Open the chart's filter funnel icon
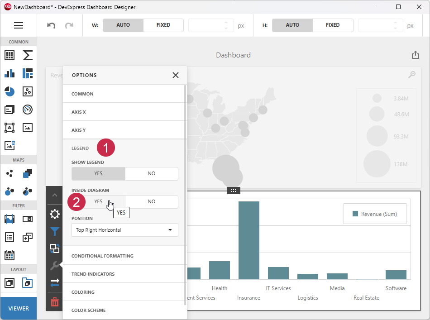The width and height of the screenshot is (430, 320). click(54, 231)
